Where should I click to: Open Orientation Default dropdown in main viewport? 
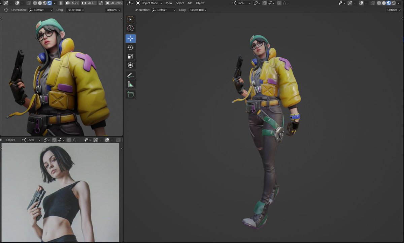pyautogui.click(x=164, y=10)
